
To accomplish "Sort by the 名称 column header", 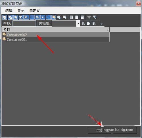I will tap(56, 30).
